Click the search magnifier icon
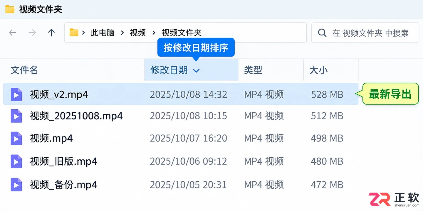This screenshot has height=211, width=423. point(322,33)
